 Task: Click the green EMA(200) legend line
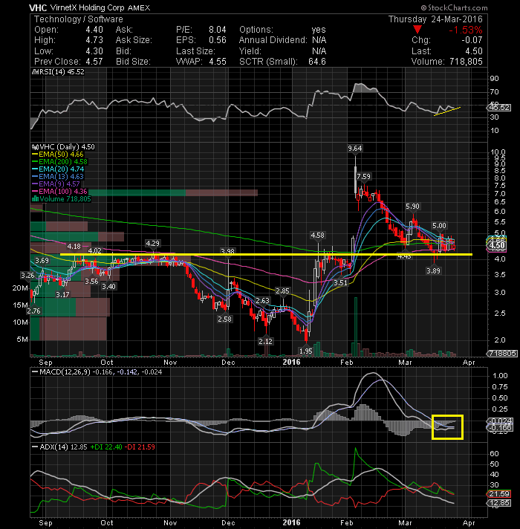pyautogui.click(x=35, y=162)
